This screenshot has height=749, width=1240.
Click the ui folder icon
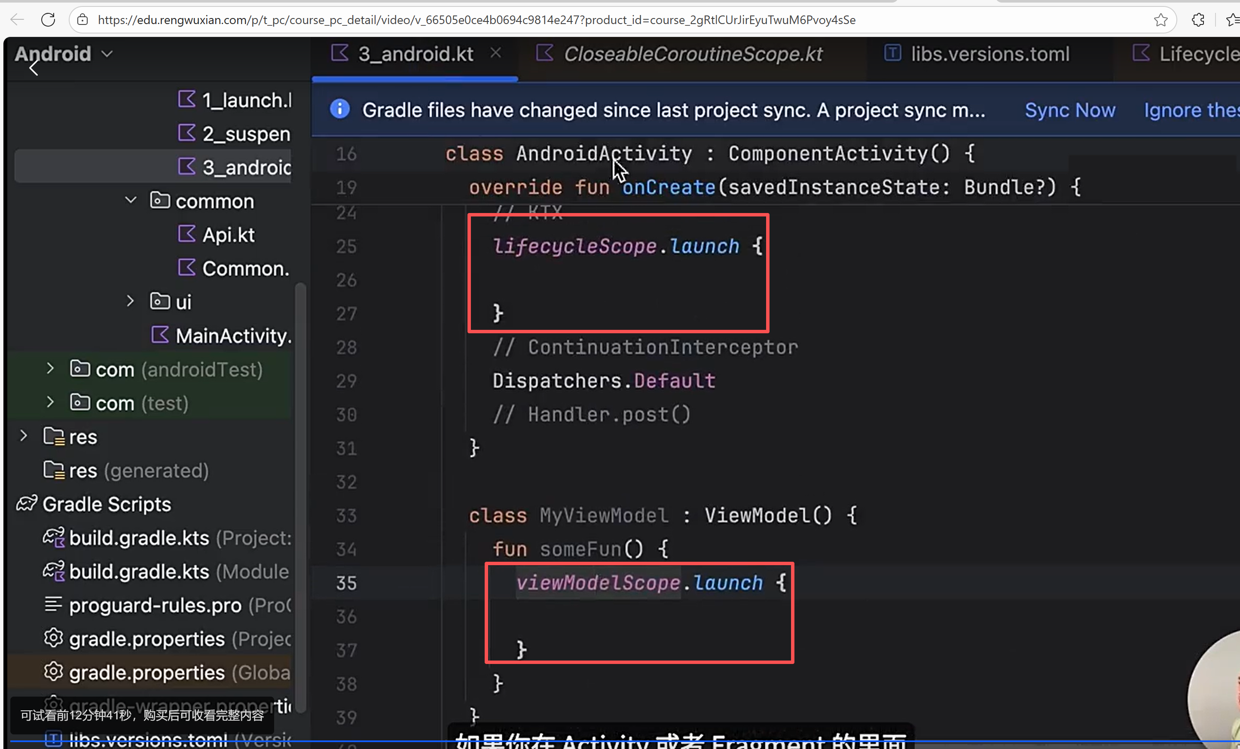(160, 301)
